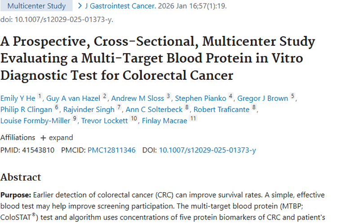Viewport: 337px width, 224px height.
Task: Open author Rajvinder Singh's link
Action: click(90, 109)
